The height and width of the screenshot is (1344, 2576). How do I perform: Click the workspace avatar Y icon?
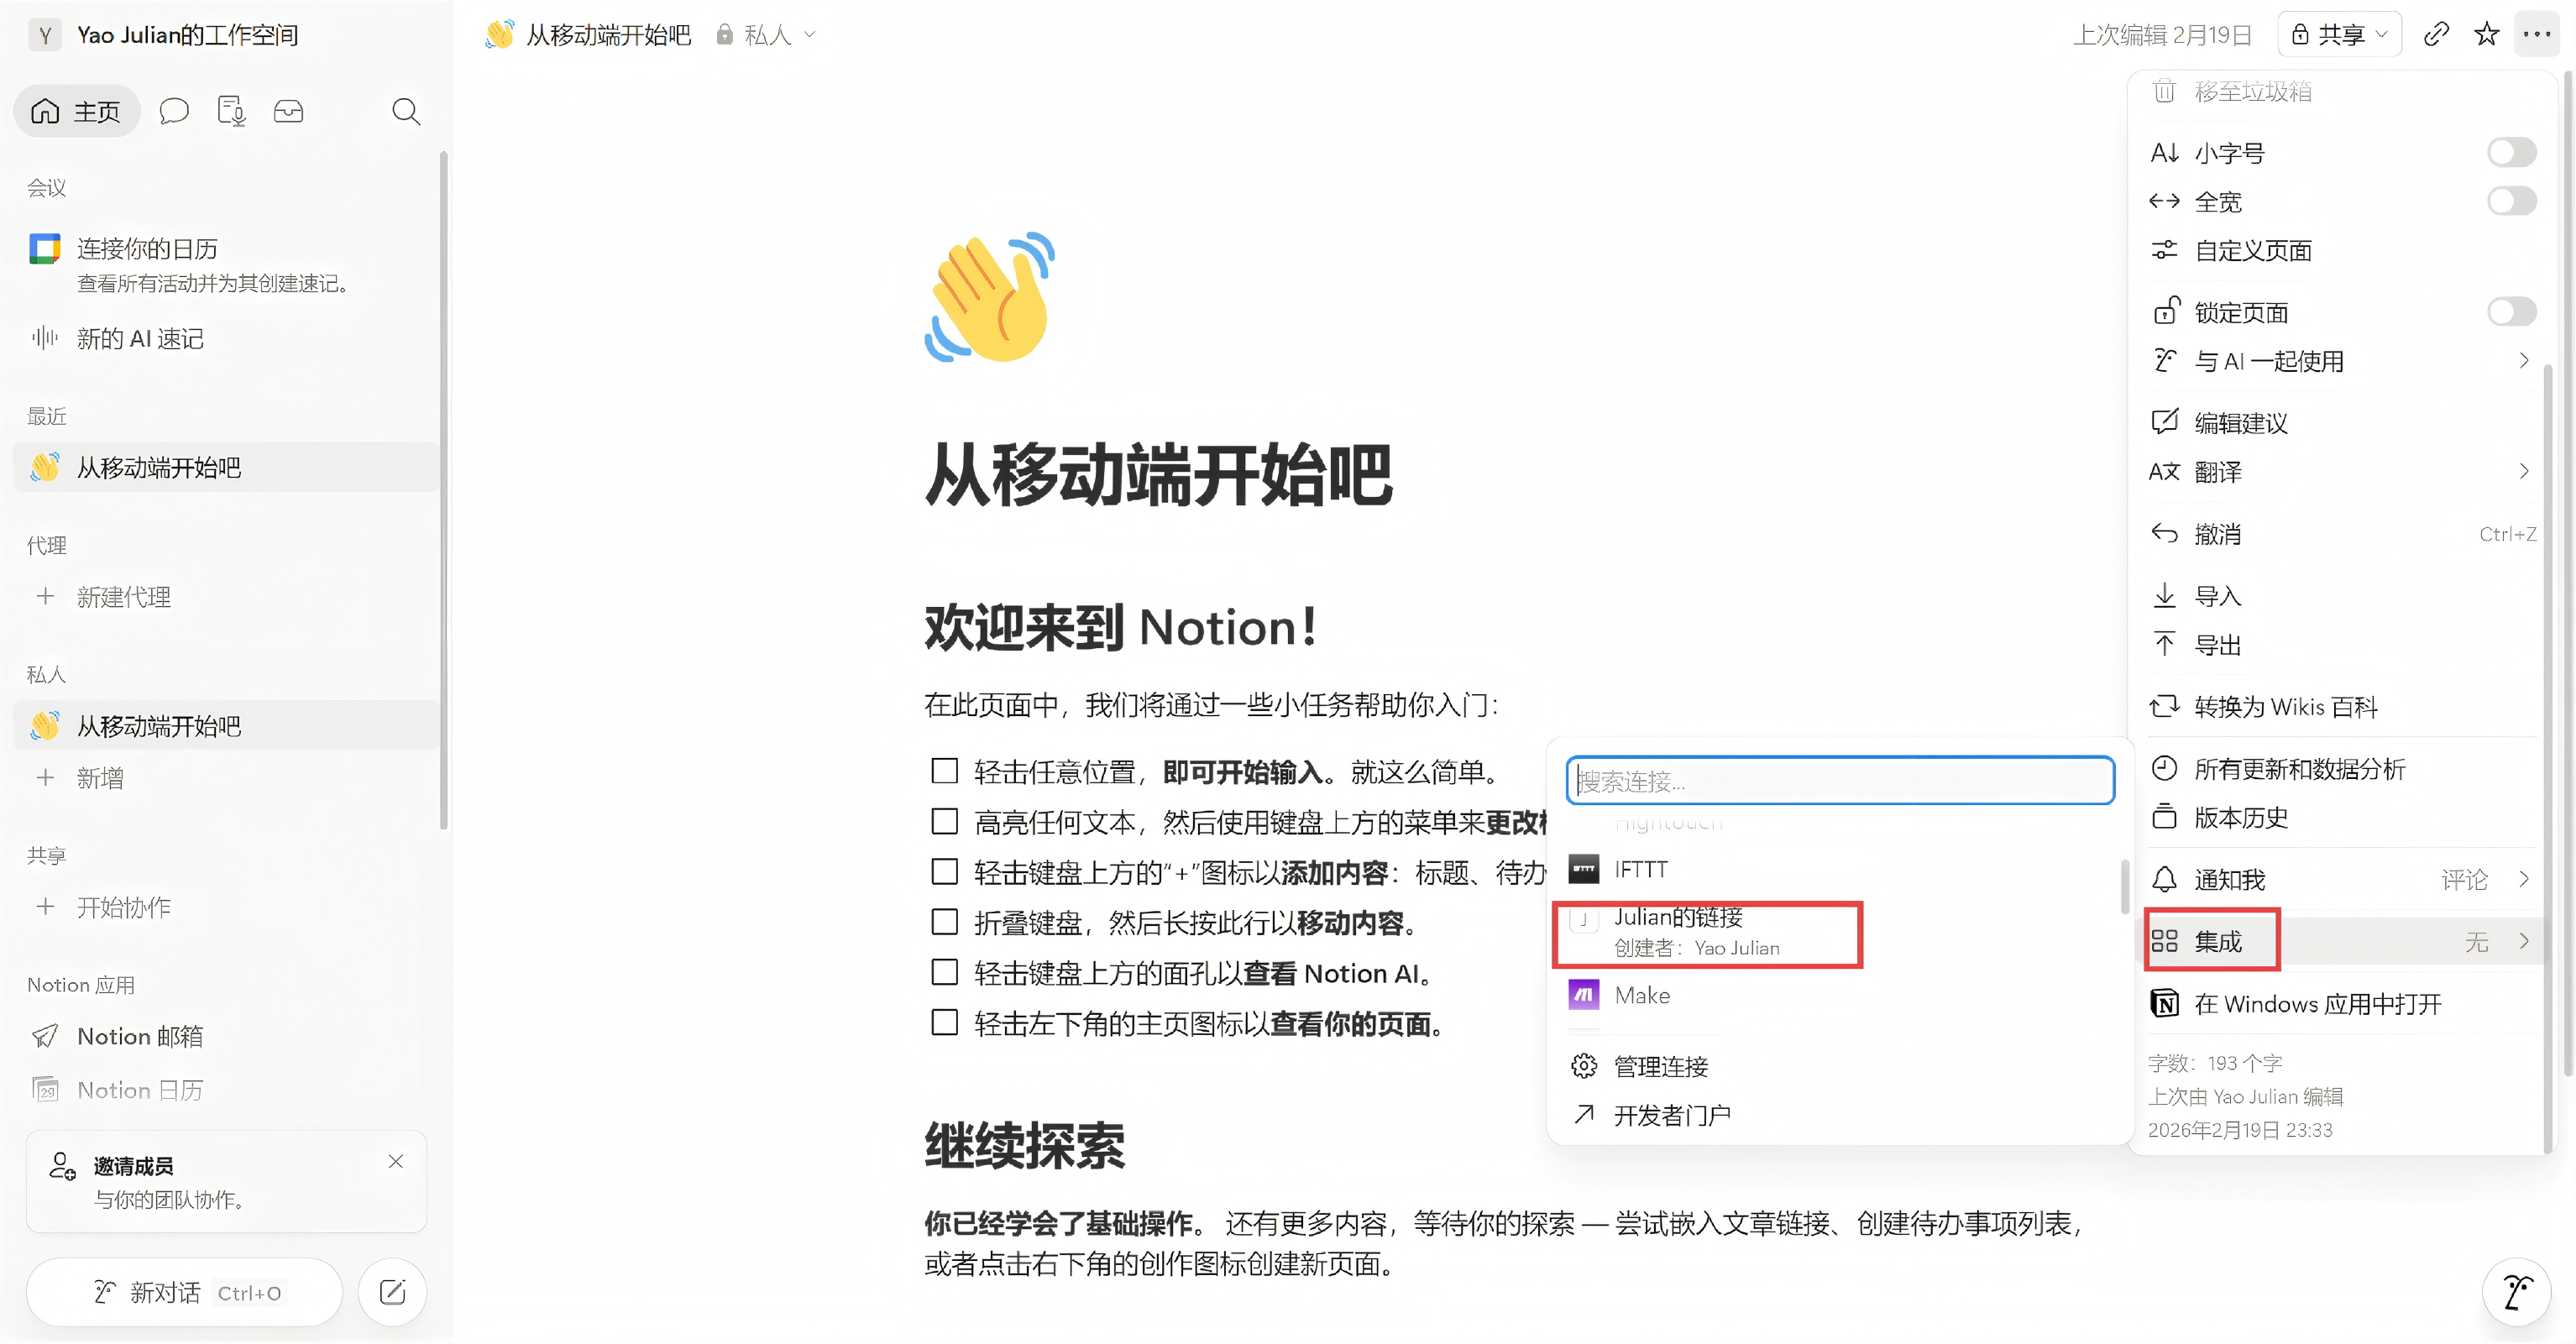(x=44, y=35)
